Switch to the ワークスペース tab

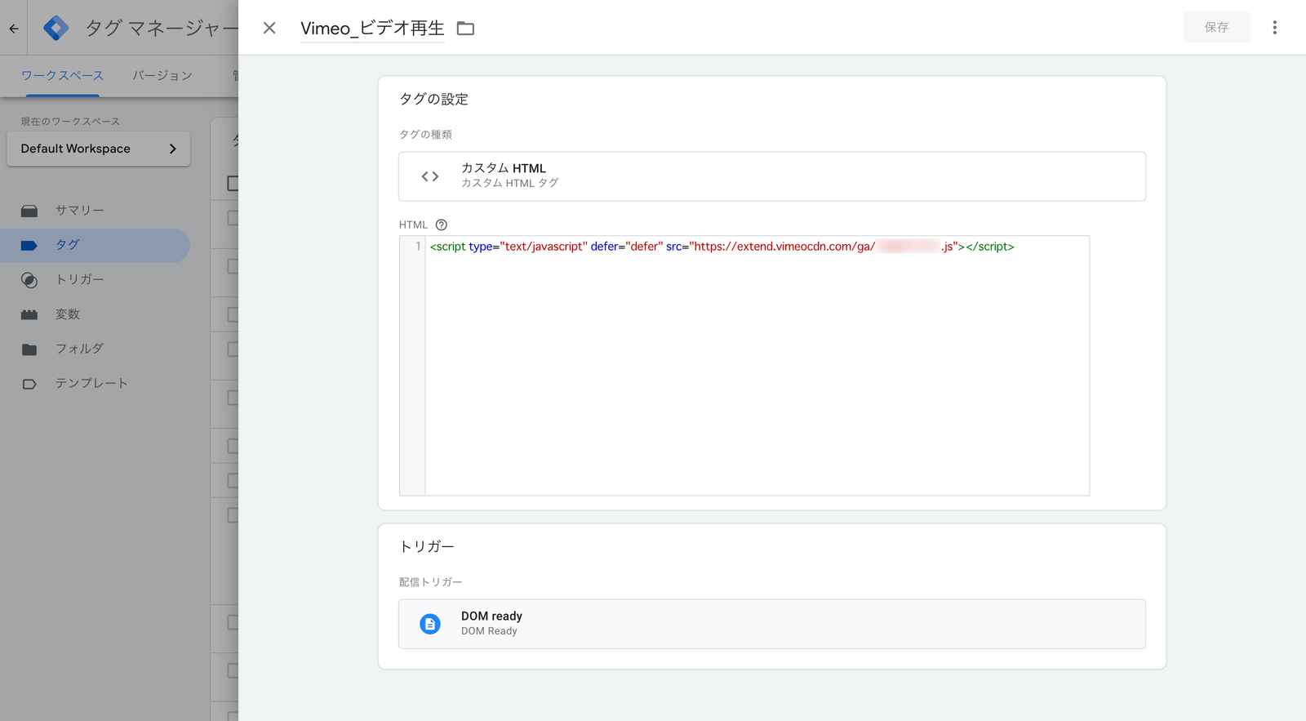pos(62,75)
